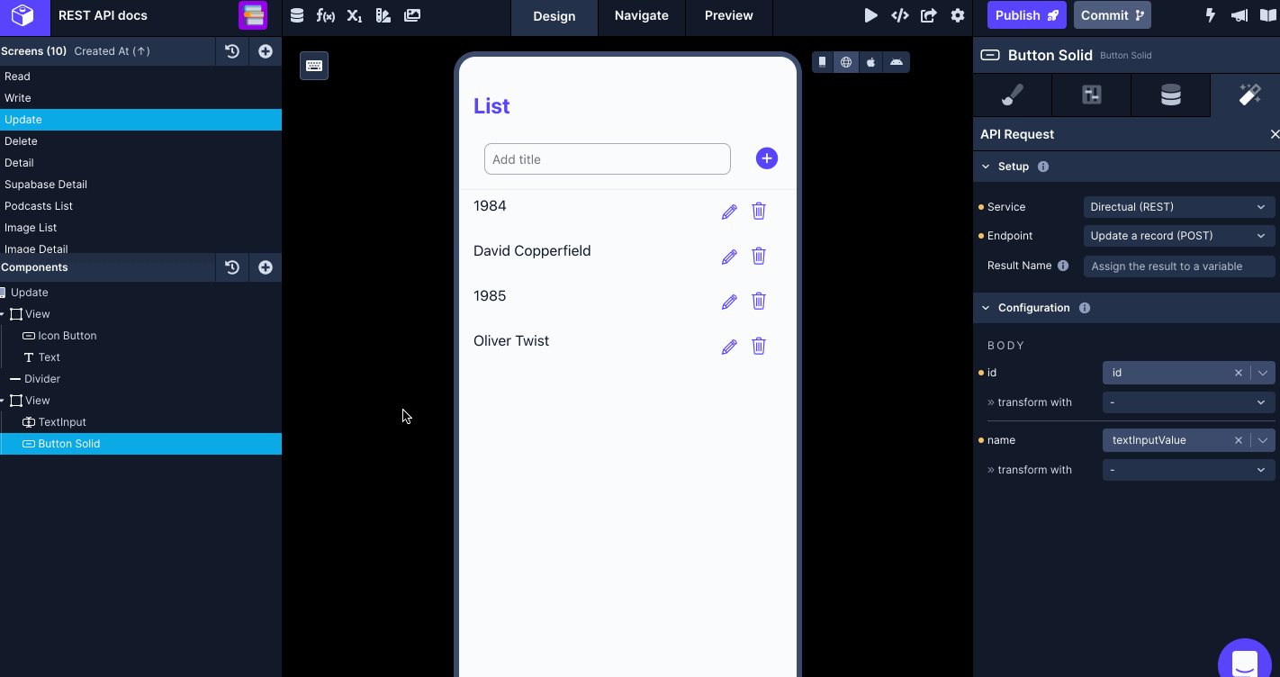Click the Add title text input
1280x677 pixels.
608,159
